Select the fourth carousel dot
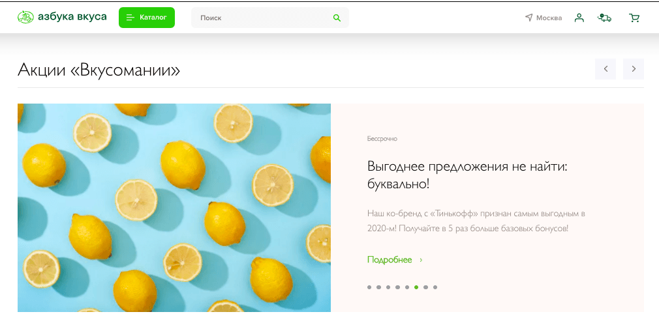Viewport: 659px width, 327px height. [397, 287]
